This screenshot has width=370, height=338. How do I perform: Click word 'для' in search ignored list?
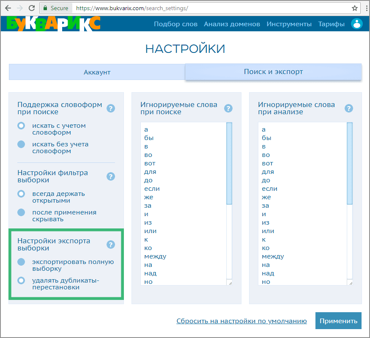pos(150,172)
